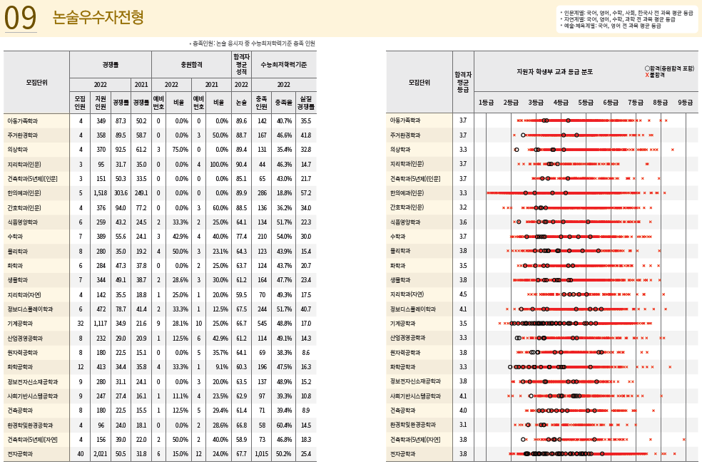Viewport: 702px width, 464px height.
Task: Click 물리학과 dot distribution chart row
Action: coord(584,251)
